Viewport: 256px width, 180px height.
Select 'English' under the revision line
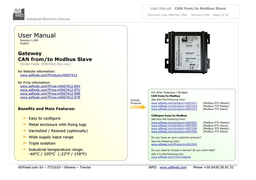[24, 43]
